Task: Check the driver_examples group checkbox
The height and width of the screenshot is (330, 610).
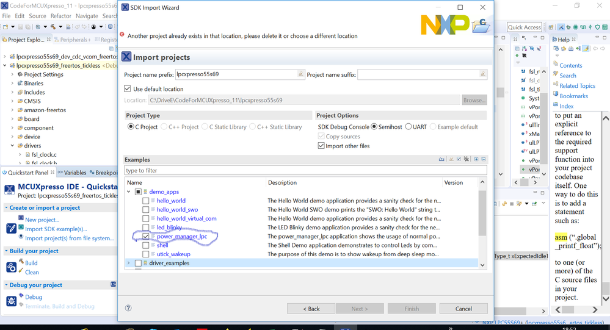Action: pyautogui.click(x=138, y=263)
